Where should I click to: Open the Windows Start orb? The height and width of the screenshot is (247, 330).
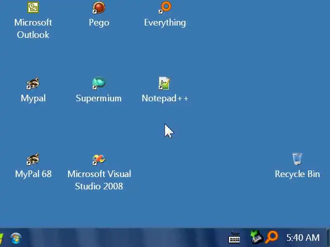pos(16,238)
